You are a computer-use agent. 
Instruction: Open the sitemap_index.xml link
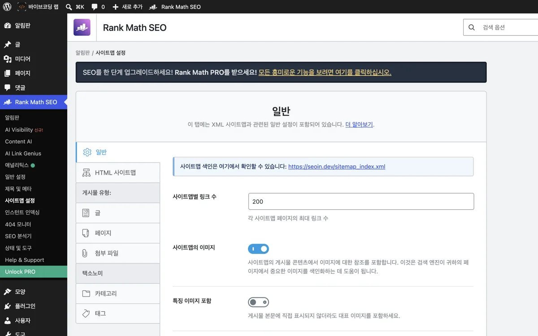337,167
